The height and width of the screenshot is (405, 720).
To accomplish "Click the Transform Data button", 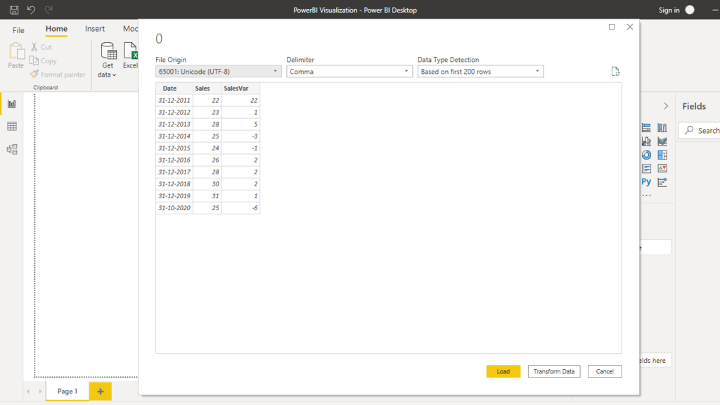I will pyautogui.click(x=553, y=371).
